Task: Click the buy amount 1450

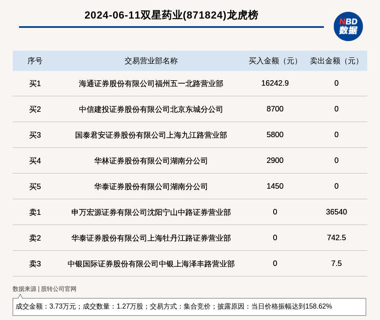Action: pos(275,186)
